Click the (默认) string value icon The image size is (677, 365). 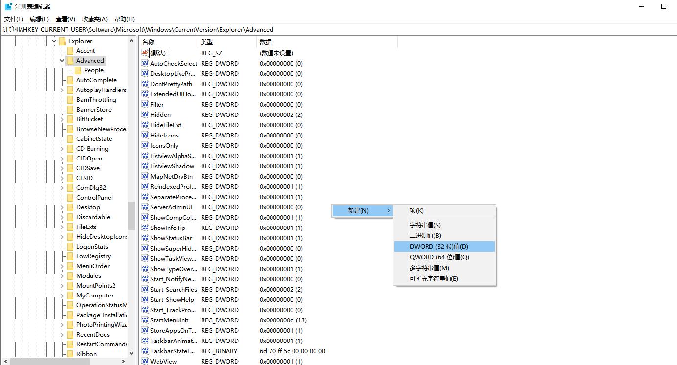pyautogui.click(x=145, y=53)
